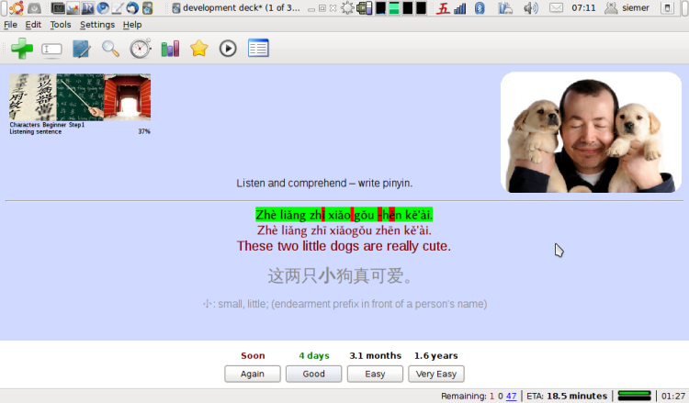
Task: Open the File menu
Action: (x=10, y=25)
